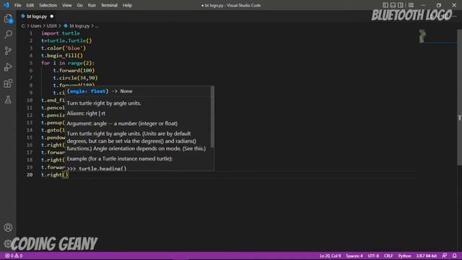Image resolution: width=462 pixels, height=260 pixels.
Task: Show errors and warnings count in the status bar
Action: click(14, 256)
